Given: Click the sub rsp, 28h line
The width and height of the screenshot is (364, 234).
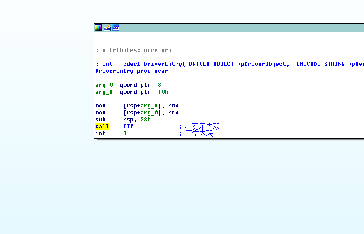Looking at the screenshot, I should coord(123,120).
